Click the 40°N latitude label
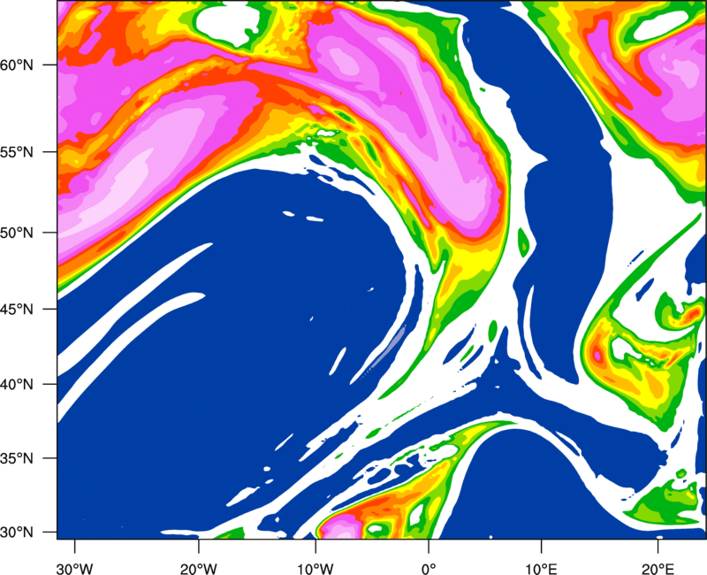 (x=17, y=384)
